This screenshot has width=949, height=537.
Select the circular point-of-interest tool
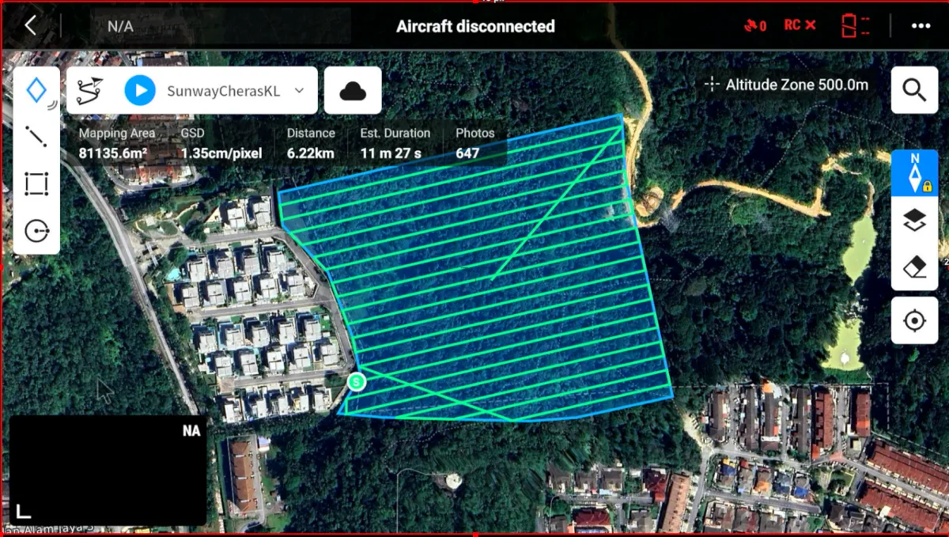point(36,231)
